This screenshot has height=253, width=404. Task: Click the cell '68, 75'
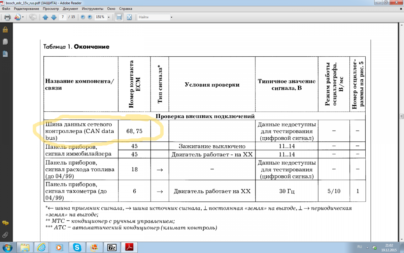click(134, 131)
